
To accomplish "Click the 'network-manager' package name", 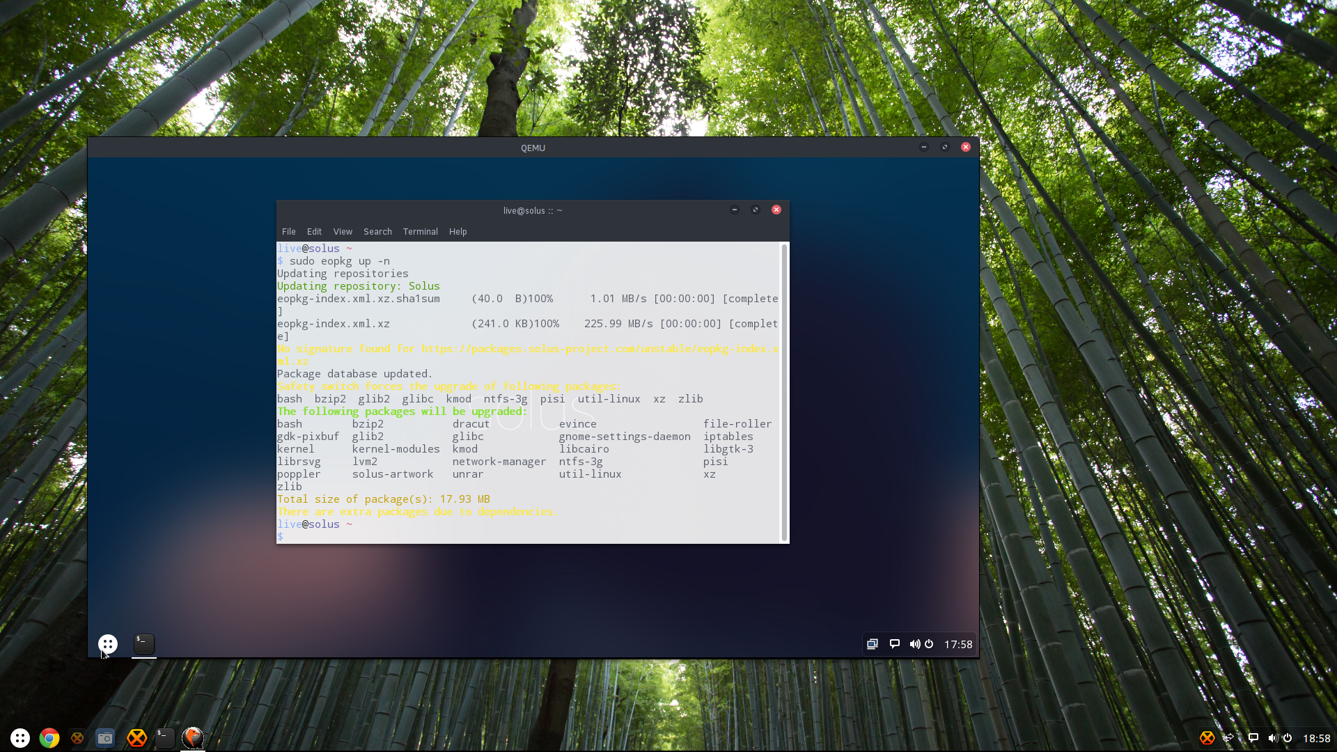I will tap(499, 462).
